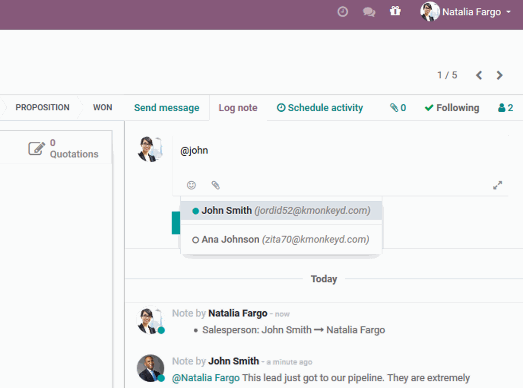Open the Messaging conversations icon

click(x=369, y=12)
